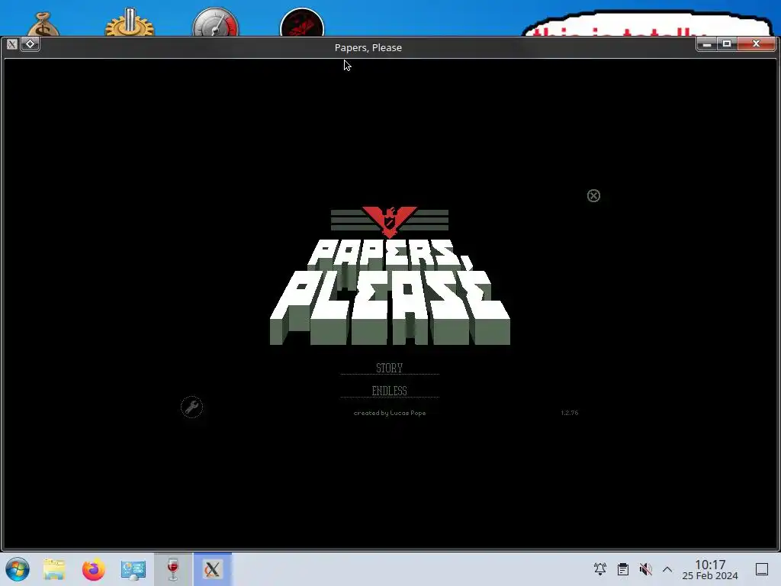Click the 'created by Lucas Pope' credit text
781x586 pixels.
(x=390, y=413)
